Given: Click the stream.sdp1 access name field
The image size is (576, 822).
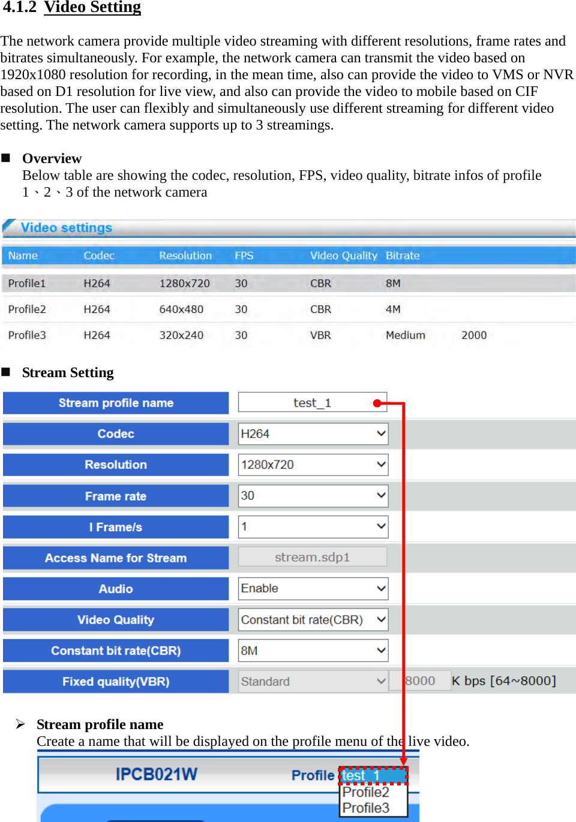Looking at the screenshot, I should [x=312, y=557].
